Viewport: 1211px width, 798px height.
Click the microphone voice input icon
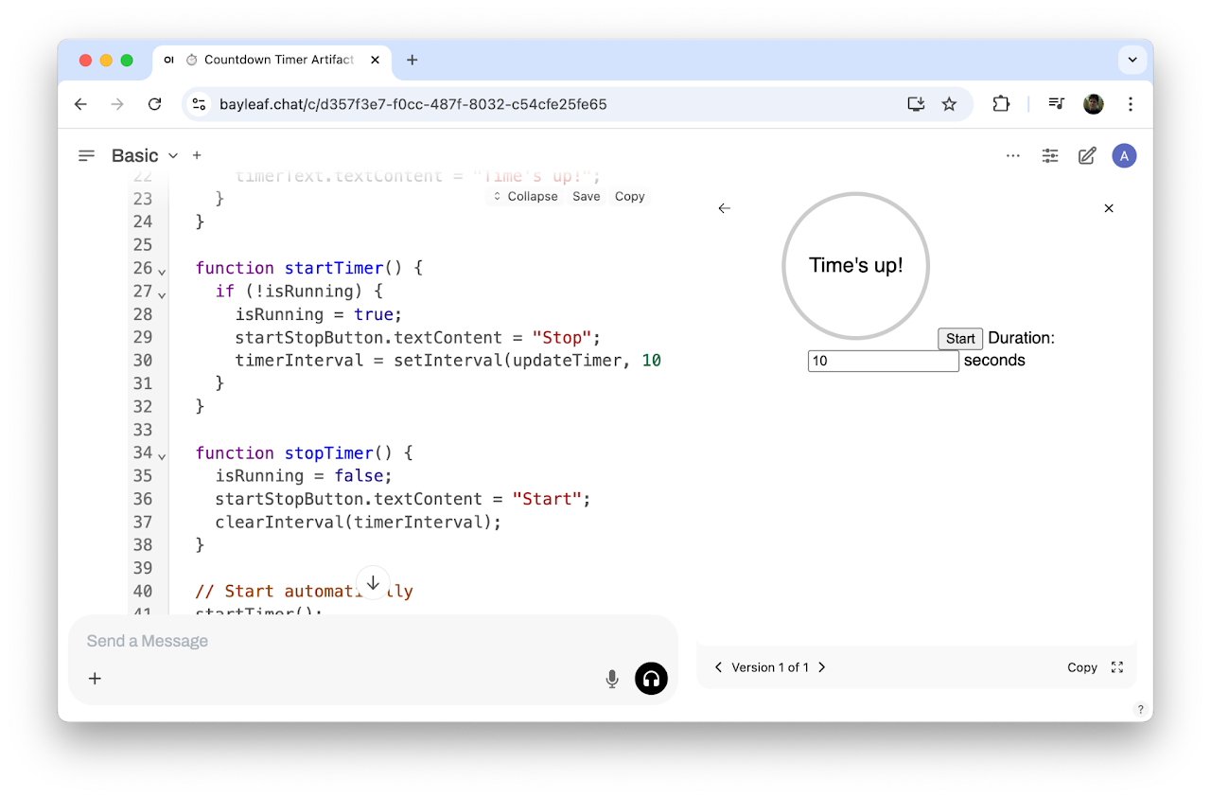[612, 679]
